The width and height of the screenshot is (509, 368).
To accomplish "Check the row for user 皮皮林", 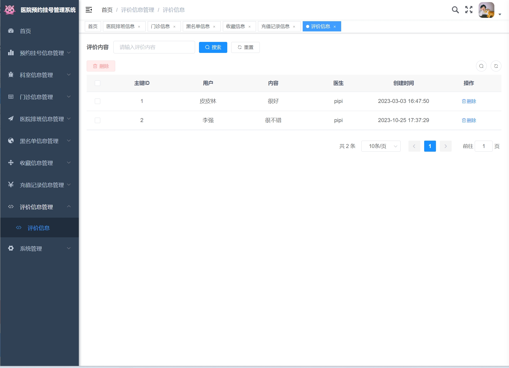I will pyautogui.click(x=97, y=101).
